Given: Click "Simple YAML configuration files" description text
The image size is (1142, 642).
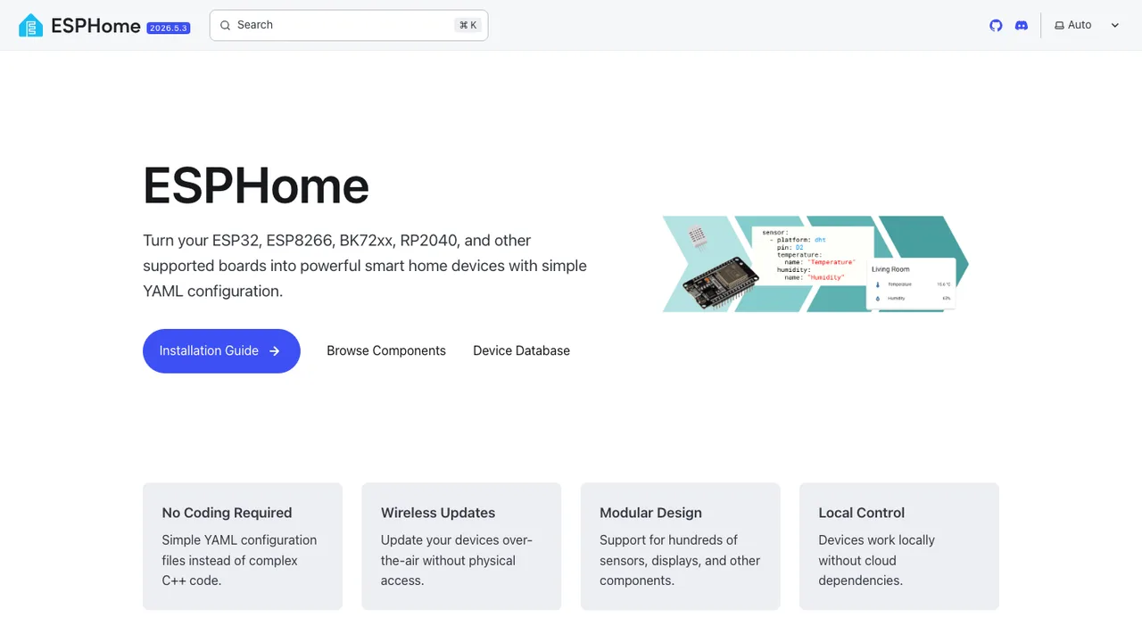Looking at the screenshot, I should (239, 560).
